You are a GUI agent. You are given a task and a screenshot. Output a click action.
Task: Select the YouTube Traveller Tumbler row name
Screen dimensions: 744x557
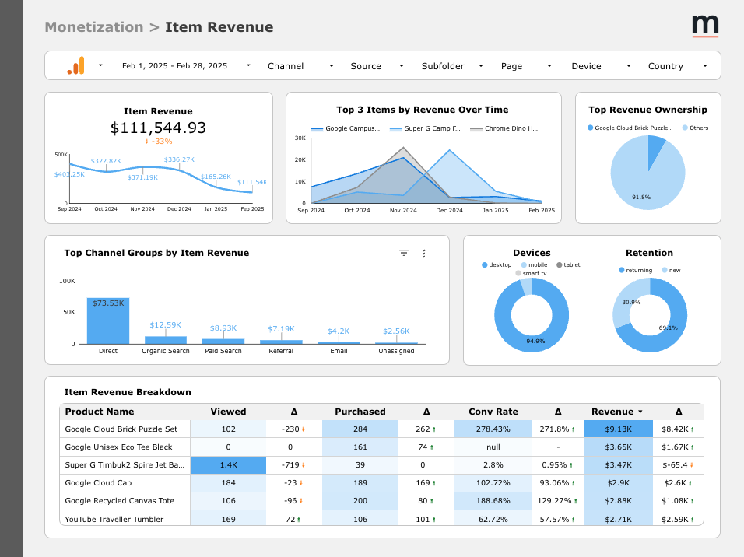(114, 519)
